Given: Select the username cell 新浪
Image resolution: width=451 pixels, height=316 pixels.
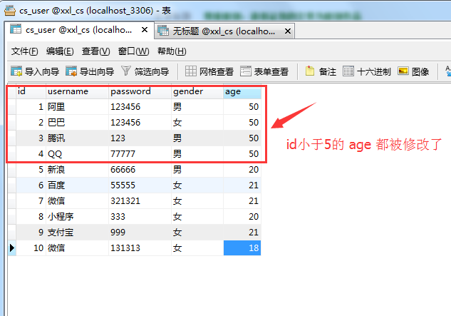Looking at the screenshot, I should 77,169.
